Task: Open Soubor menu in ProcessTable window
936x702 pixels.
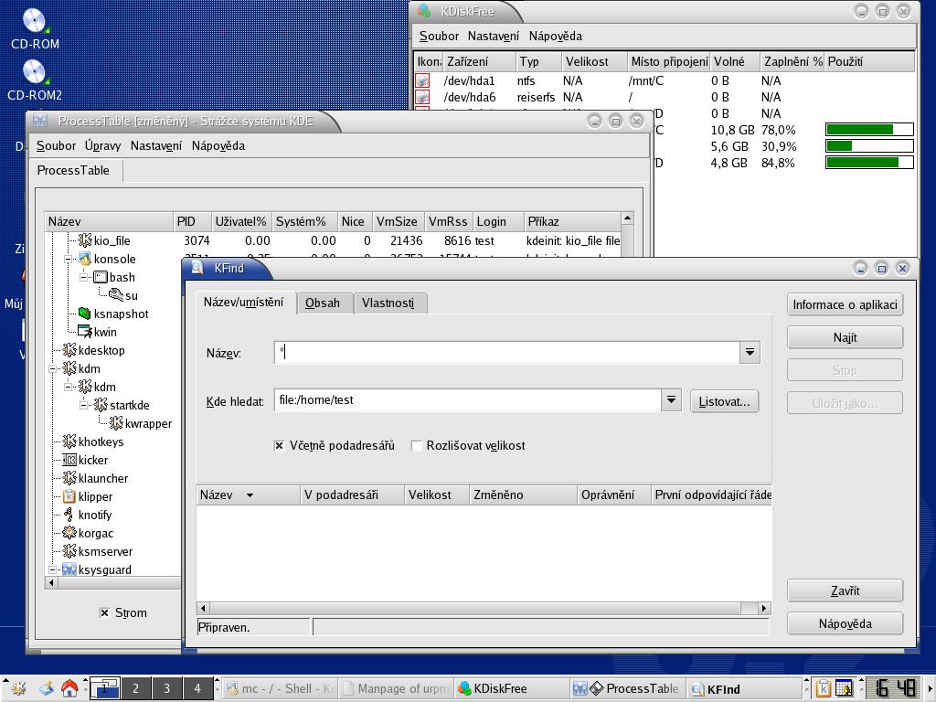Action: (x=56, y=145)
